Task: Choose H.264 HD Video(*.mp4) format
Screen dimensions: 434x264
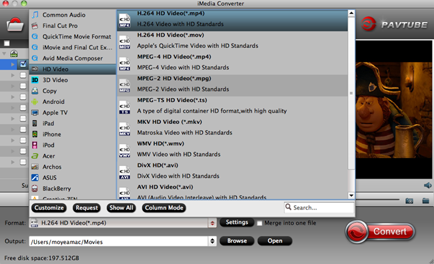Action: coord(232,21)
